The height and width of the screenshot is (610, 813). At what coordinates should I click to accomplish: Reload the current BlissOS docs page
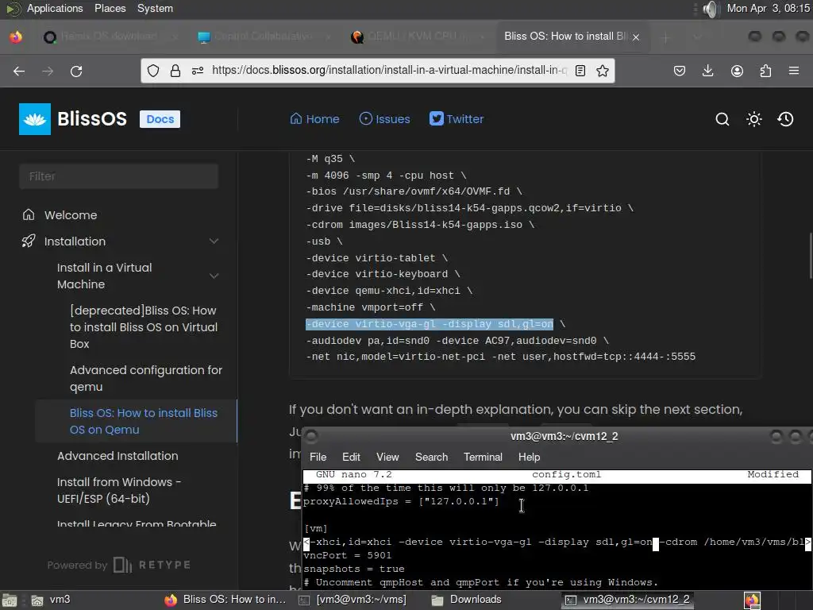click(x=76, y=71)
